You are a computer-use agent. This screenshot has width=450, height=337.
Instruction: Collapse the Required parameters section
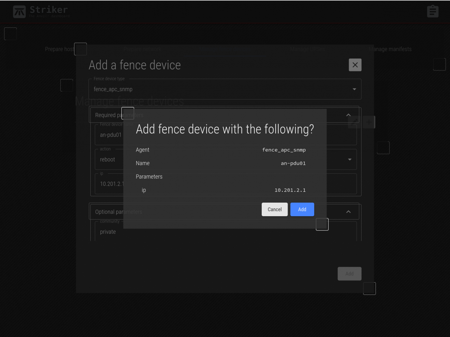tap(348, 115)
